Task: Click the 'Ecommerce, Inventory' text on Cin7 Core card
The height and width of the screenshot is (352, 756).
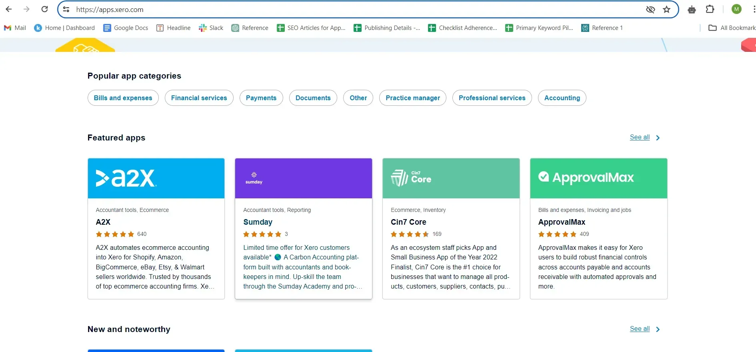Action: coord(418,210)
